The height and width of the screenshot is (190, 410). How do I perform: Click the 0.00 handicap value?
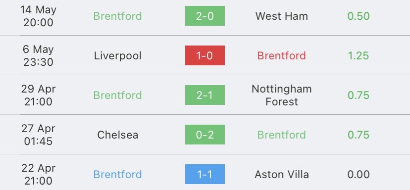pos(359,174)
